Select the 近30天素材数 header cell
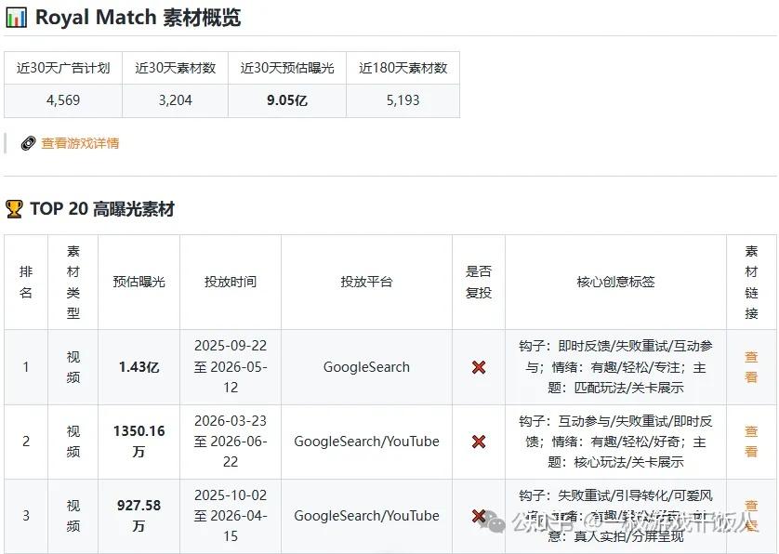 (176, 68)
